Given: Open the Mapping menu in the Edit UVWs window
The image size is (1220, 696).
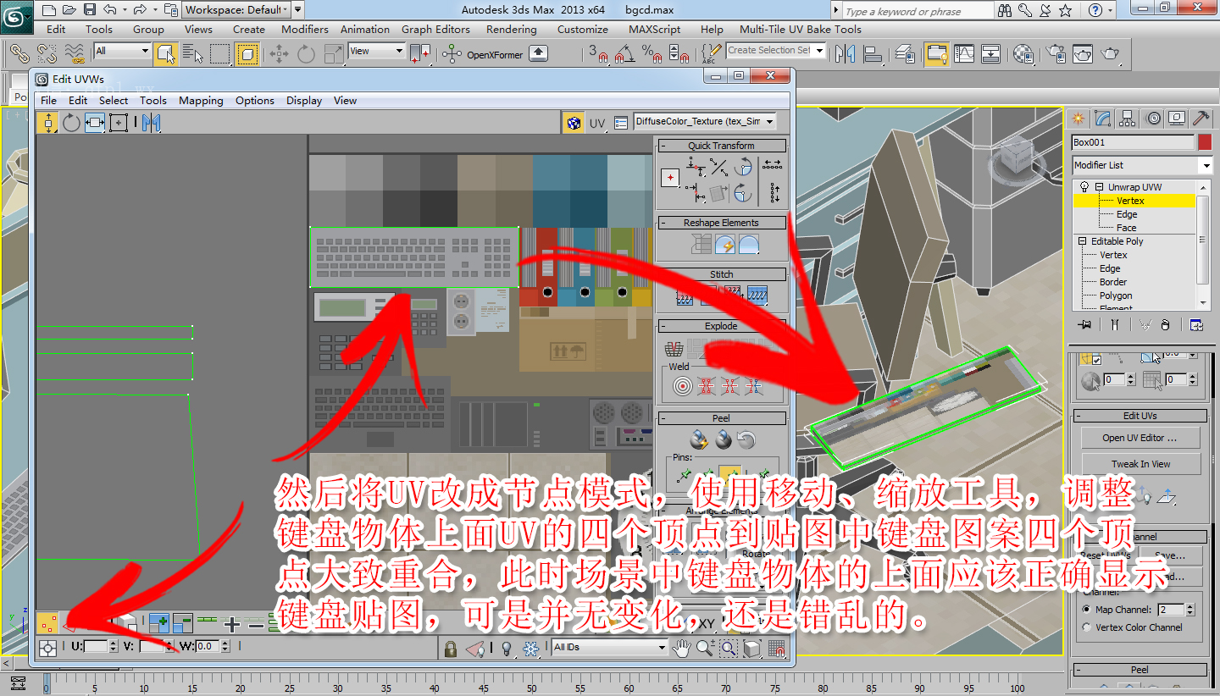Looking at the screenshot, I should click(201, 100).
